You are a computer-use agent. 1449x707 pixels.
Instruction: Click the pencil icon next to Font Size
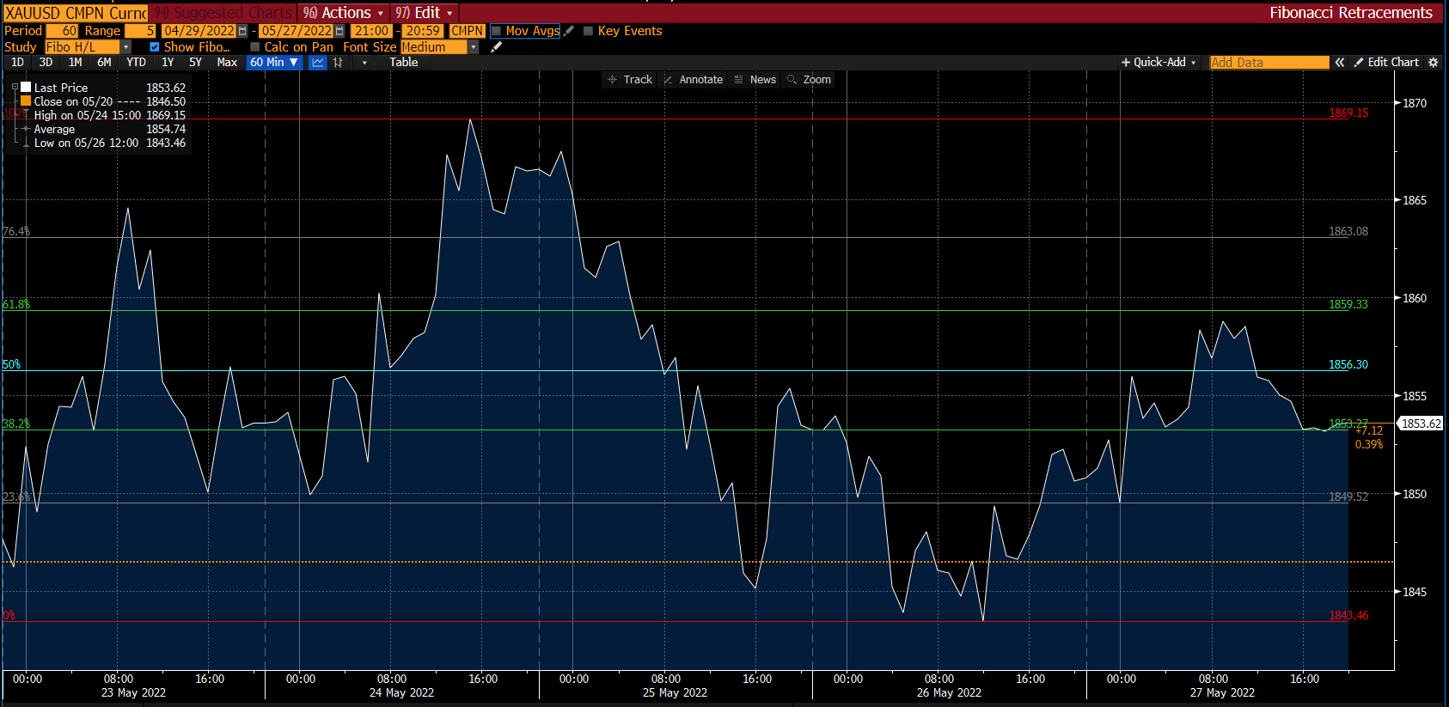coord(496,47)
